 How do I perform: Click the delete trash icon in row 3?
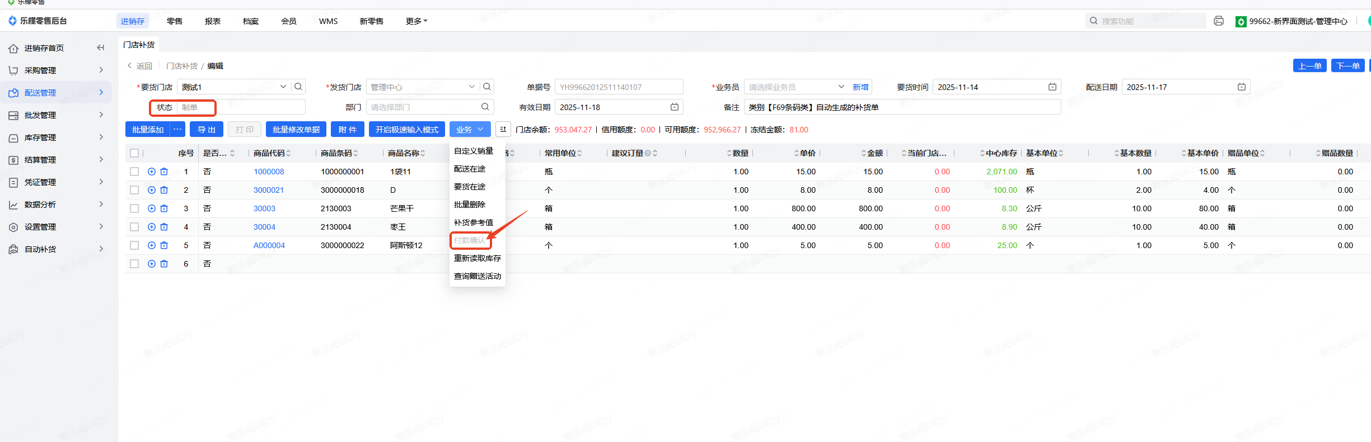coord(164,208)
